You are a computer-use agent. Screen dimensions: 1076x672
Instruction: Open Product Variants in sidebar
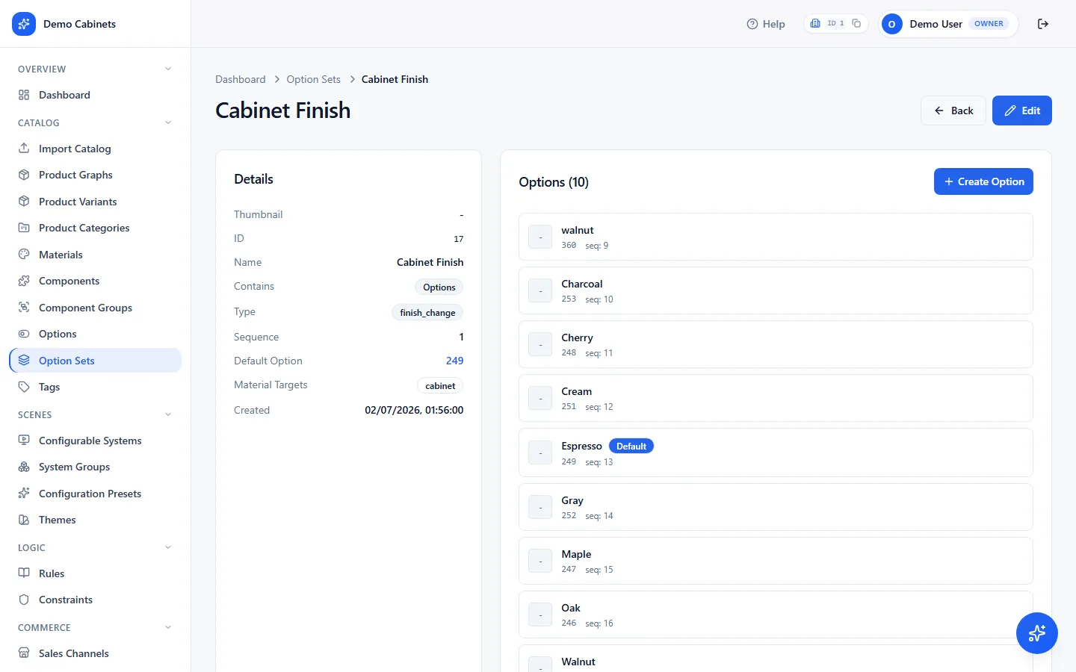point(95,202)
